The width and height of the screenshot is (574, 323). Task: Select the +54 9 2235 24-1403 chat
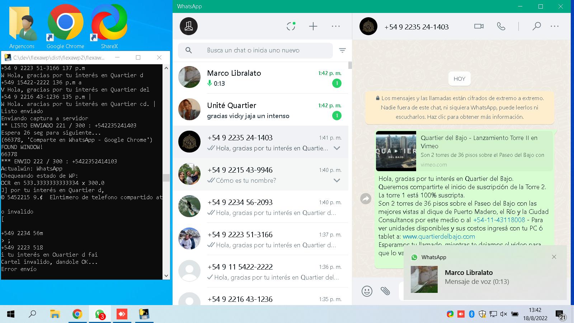coord(260,142)
